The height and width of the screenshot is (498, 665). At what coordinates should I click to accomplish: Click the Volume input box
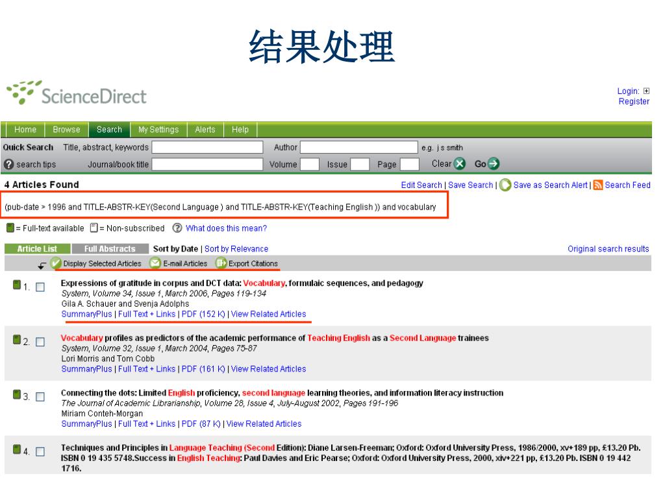pyautogui.click(x=310, y=164)
